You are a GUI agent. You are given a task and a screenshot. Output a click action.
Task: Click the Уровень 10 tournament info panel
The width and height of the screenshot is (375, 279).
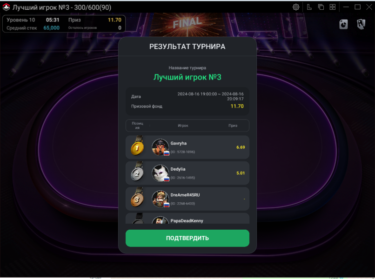click(x=64, y=24)
